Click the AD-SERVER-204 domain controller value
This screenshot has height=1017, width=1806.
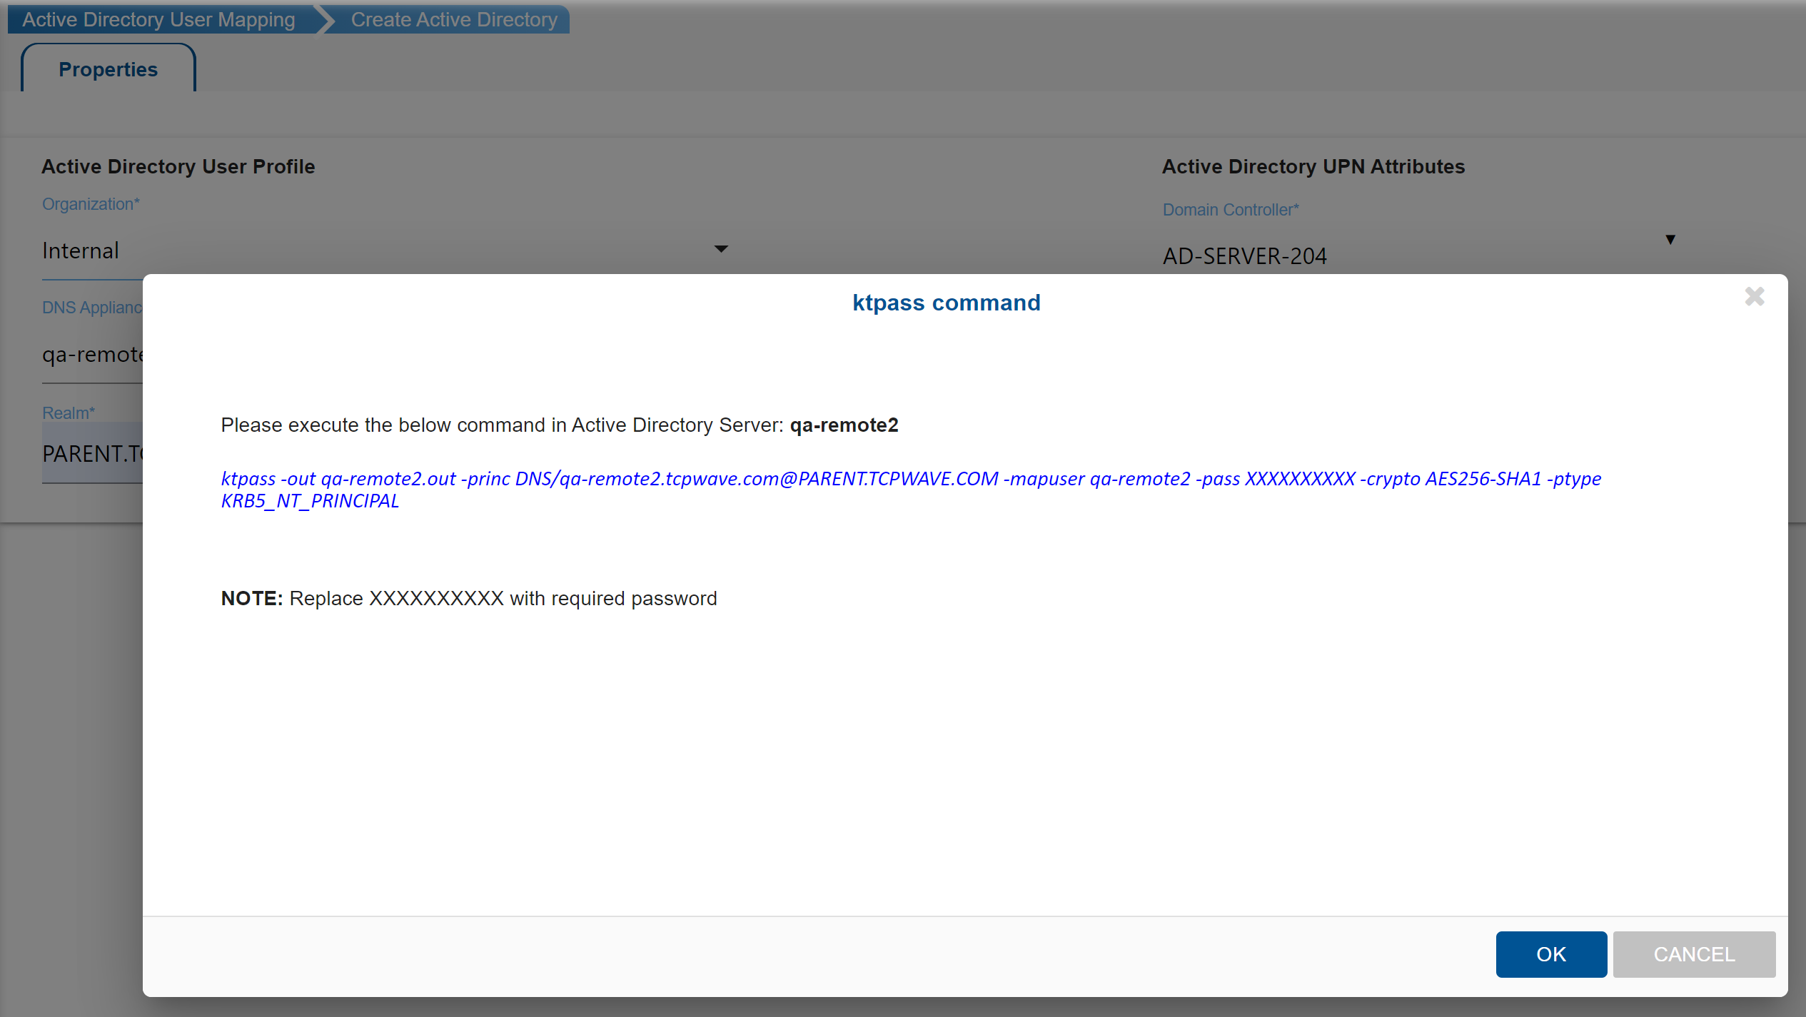[1244, 255]
